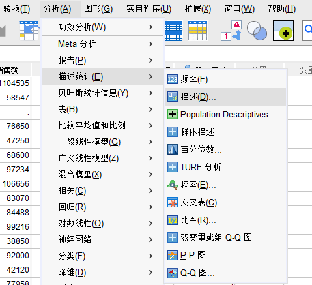The width and height of the screenshot is (312, 285).
Task: Expand the 回归(R) submenu arrow
Action: (151, 207)
